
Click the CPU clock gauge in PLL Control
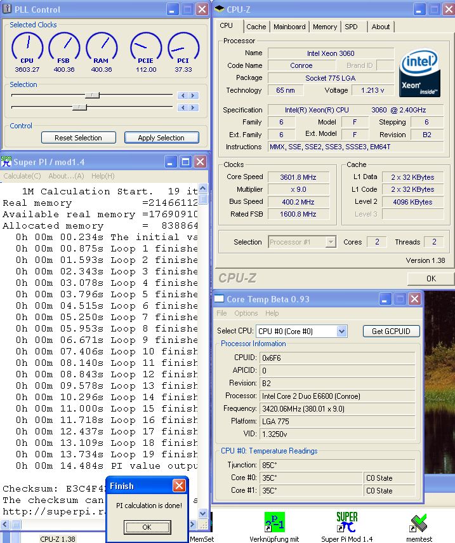click(27, 48)
